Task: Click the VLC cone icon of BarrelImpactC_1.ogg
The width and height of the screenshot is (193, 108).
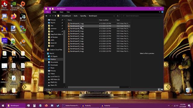Action: [69, 34]
